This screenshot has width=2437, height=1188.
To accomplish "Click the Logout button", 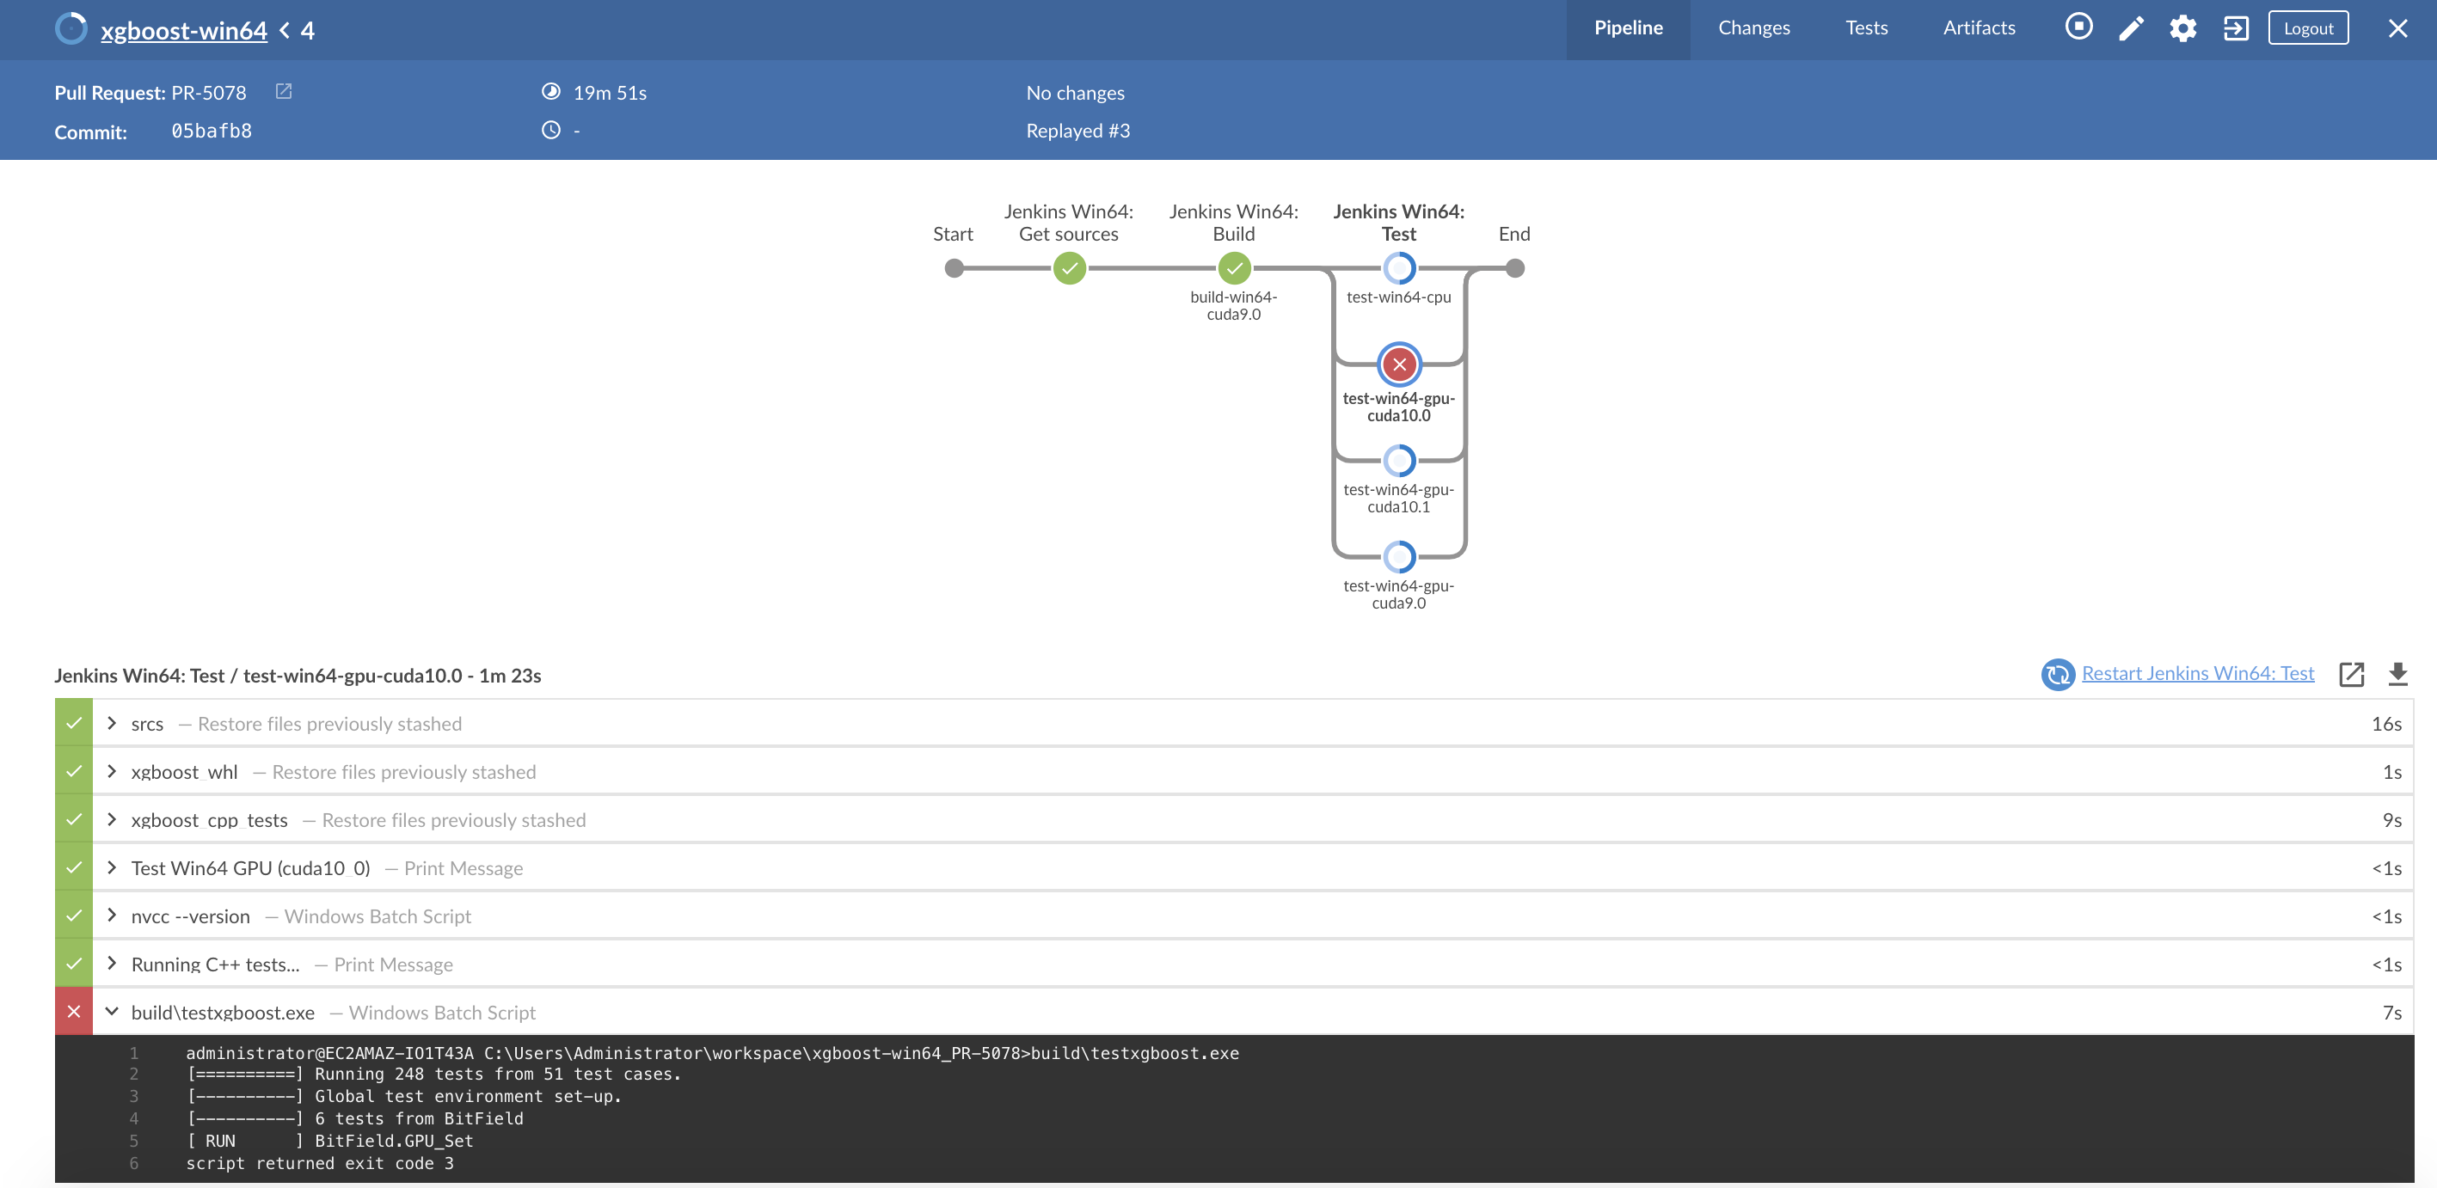I will (x=2307, y=28).
